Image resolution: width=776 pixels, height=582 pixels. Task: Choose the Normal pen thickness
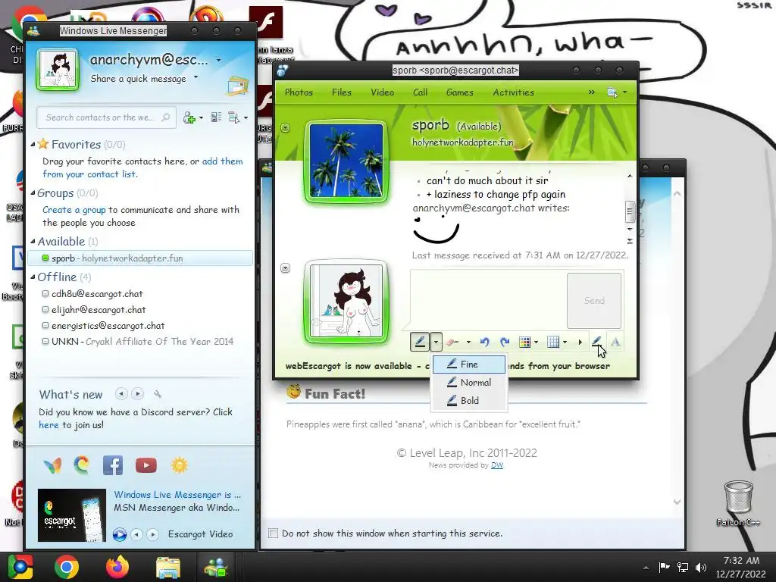[x=468, y=382]
